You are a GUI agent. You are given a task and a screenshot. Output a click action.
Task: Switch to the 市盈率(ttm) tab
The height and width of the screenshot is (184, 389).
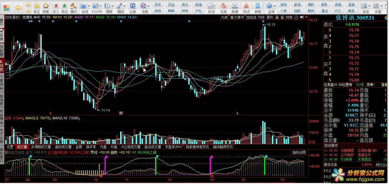point(174,147)
